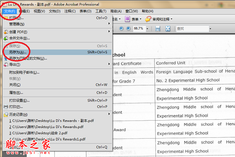Choose 另存为(A) to save a copy
The width and height of the screenshot is (235, 157).
57,52
